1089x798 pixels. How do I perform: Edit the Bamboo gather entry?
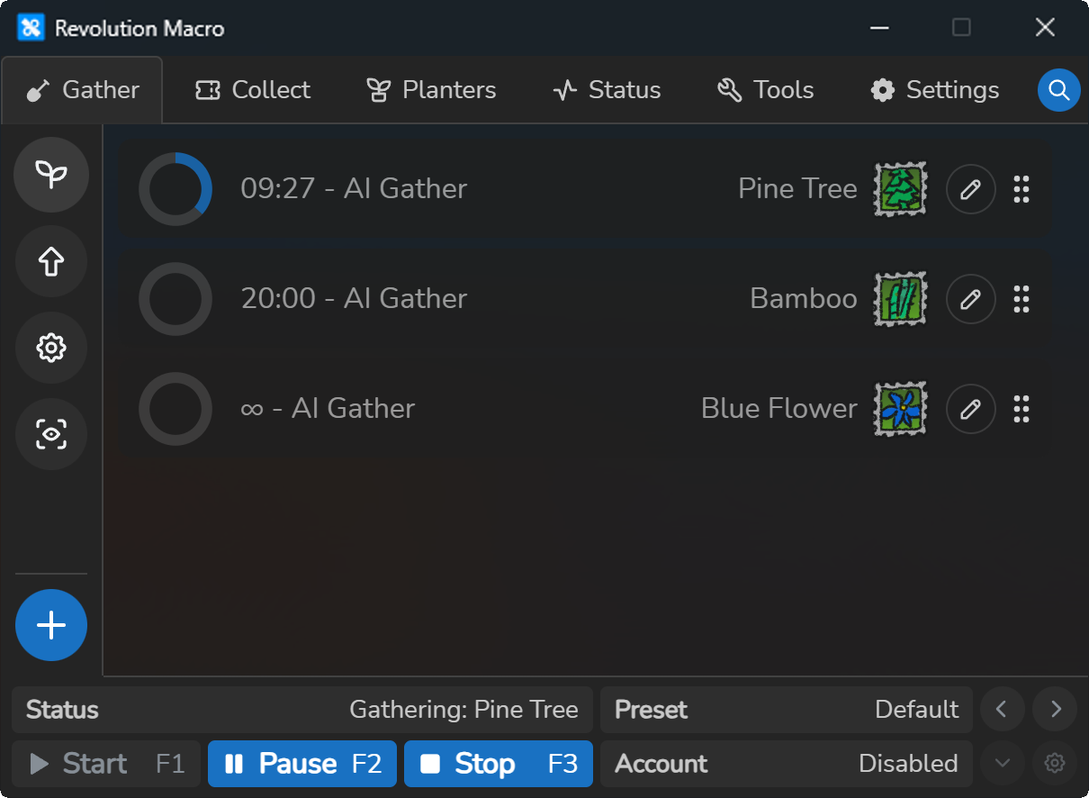pos(971,299)
